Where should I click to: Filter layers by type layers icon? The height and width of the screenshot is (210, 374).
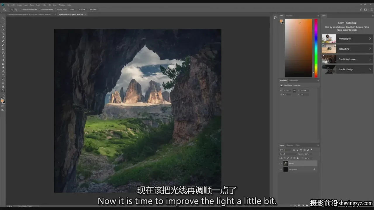301,150
